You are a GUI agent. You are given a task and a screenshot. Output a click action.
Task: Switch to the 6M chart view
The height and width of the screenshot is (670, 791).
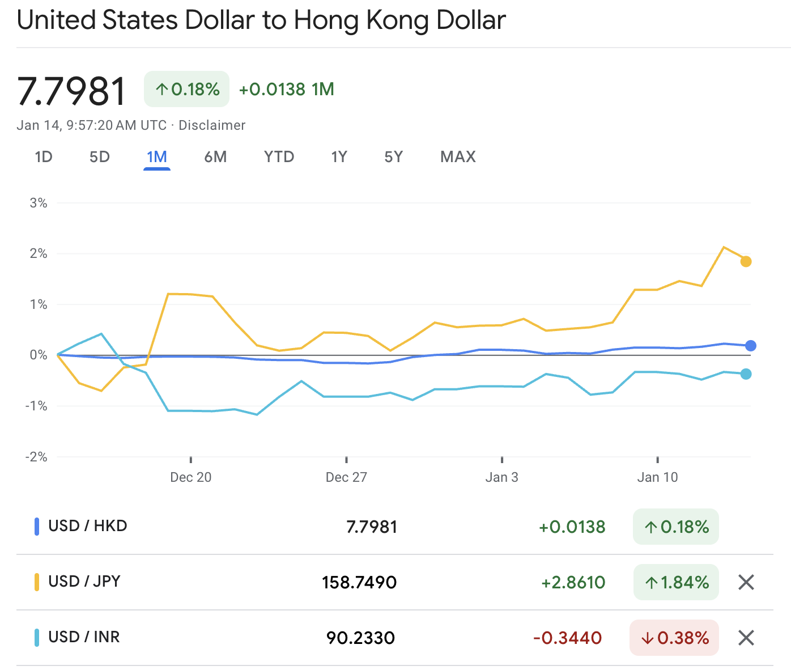[x=215, y=157]
